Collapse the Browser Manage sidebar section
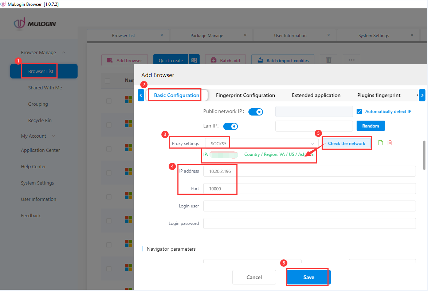 [64, 53]
